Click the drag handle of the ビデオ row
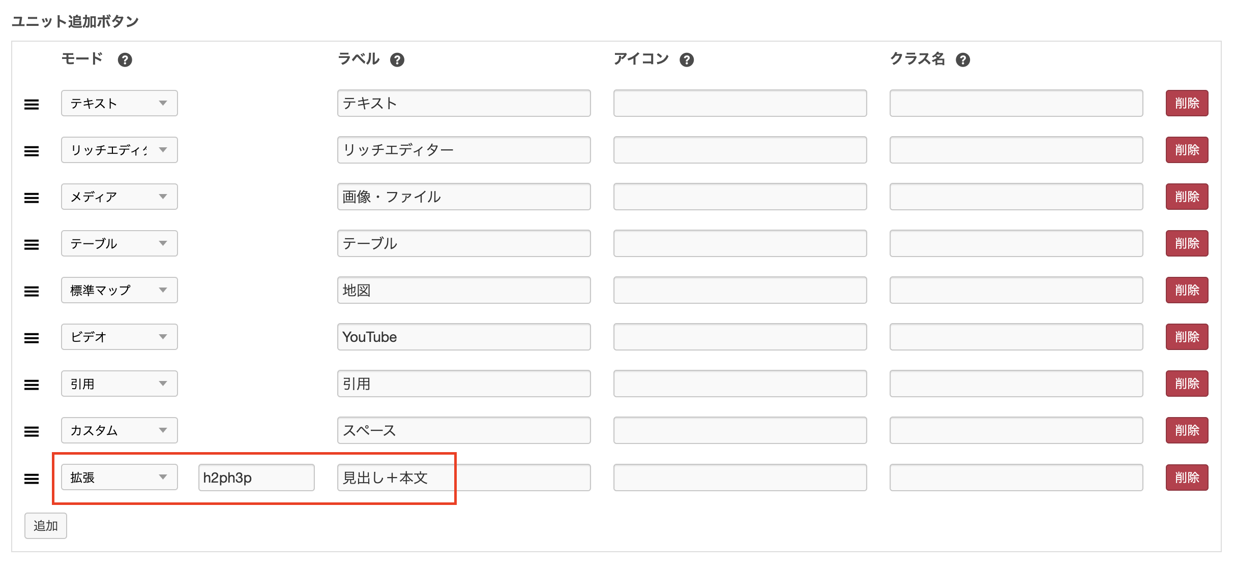Image resolution: width=1236 pixels, height=572 pixels. 32,338
